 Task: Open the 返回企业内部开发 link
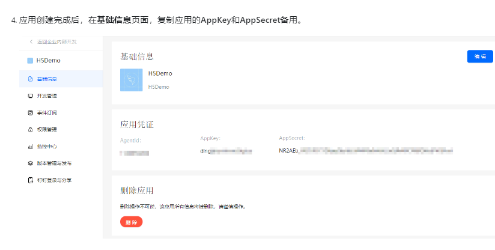(x=57, y=41)
